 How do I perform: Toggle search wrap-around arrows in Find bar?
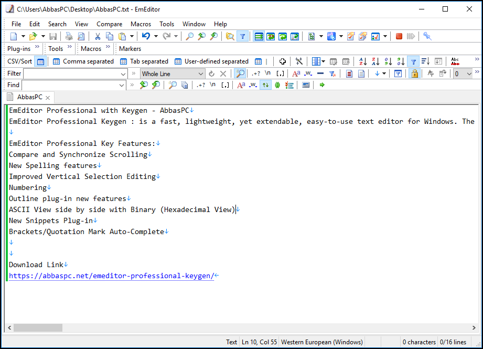click(x=265, y=85)
